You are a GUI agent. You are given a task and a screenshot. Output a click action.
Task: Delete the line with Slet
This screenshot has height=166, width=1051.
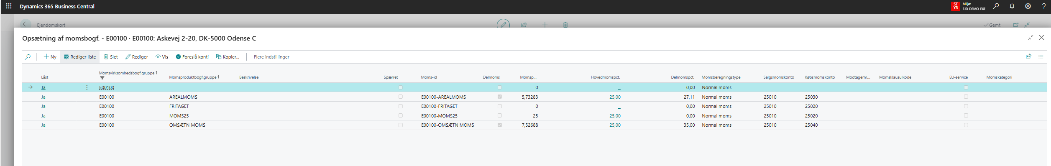111,57
